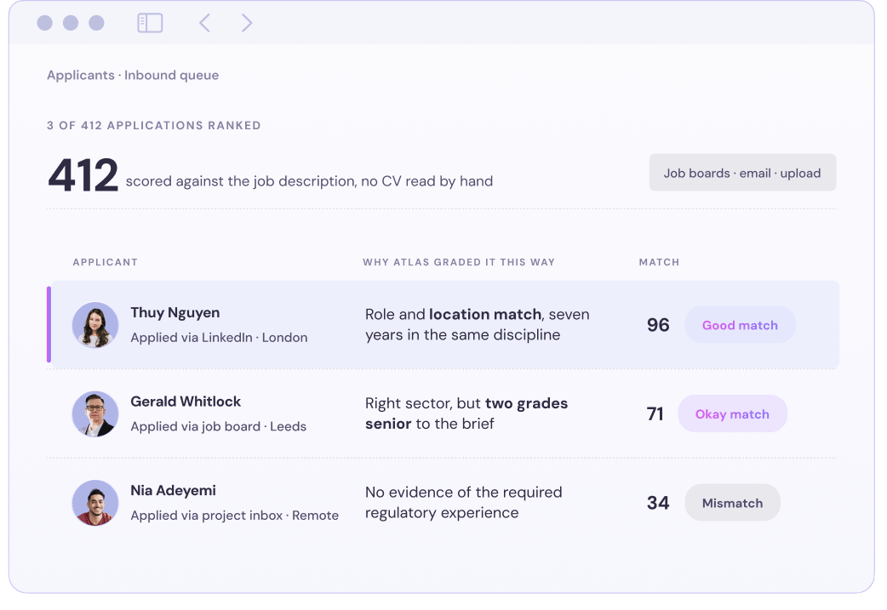The width and height of the screenshot is (887, 610).
Task: Open Nia Adeyemi's profile photo
Action: tap(95, 503)
